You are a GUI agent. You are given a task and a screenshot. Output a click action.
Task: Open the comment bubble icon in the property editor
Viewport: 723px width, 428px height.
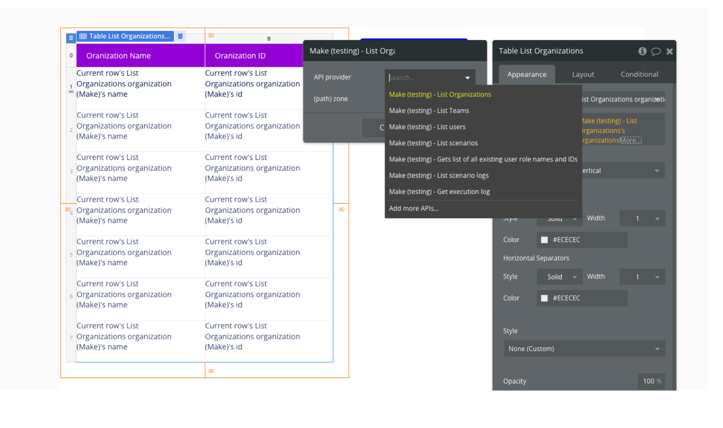pyautogui.click(x=656, y=51)
